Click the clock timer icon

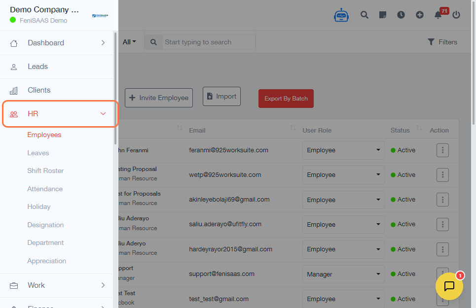point(401,15)
